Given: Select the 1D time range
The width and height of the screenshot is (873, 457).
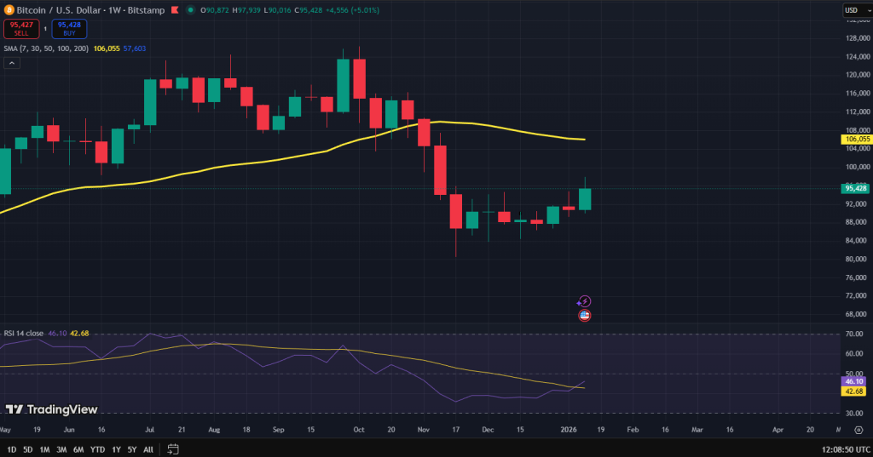Looking at the screenshot, I should 11,448.
